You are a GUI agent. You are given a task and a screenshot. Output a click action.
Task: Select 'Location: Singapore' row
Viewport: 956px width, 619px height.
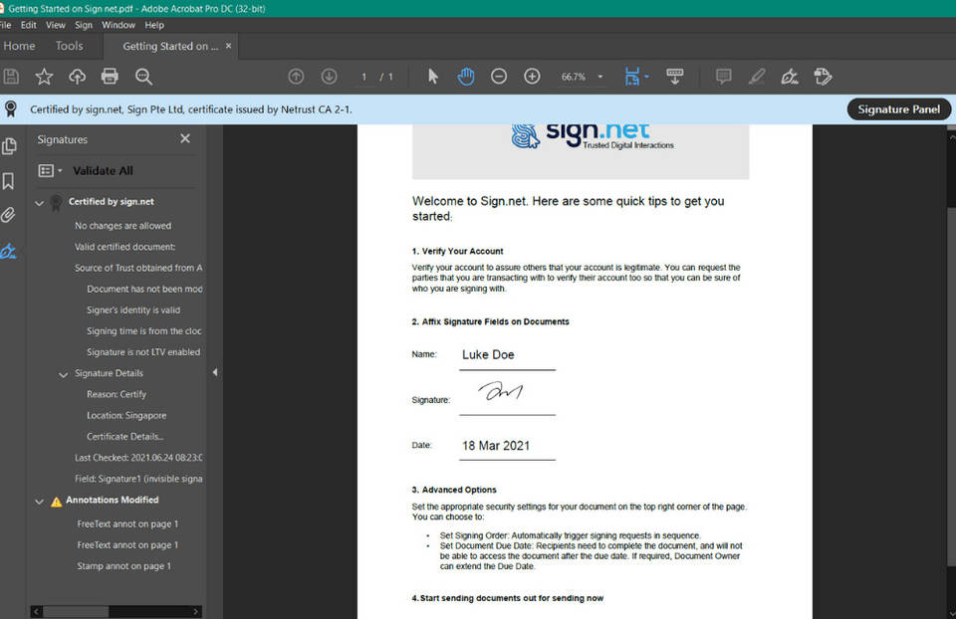pos(126,416)
